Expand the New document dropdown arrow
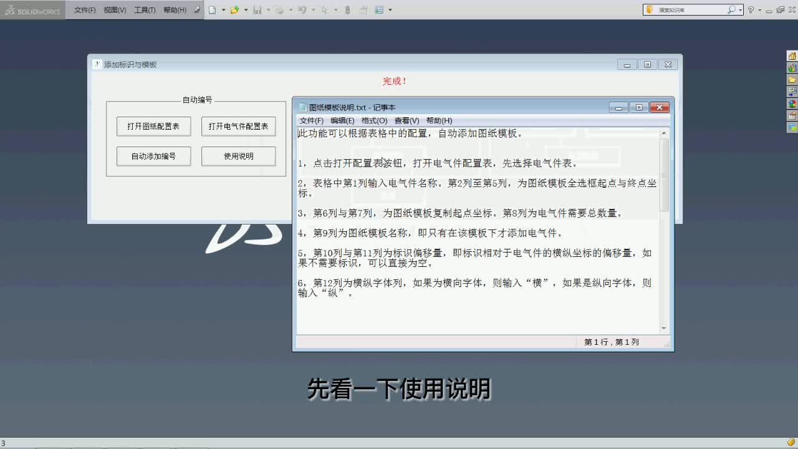The image size is (798, 449). pyautogui.click(x=223, y=10)
